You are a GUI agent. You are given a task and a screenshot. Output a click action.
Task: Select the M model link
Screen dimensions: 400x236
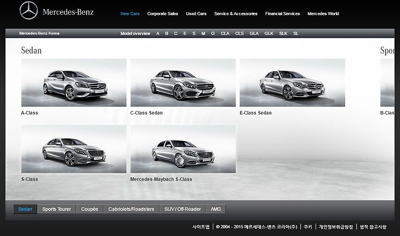(x=203, y=33)
